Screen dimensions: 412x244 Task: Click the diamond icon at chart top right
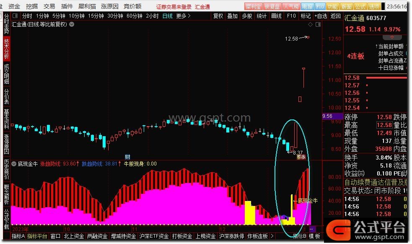tap(310, 24)
